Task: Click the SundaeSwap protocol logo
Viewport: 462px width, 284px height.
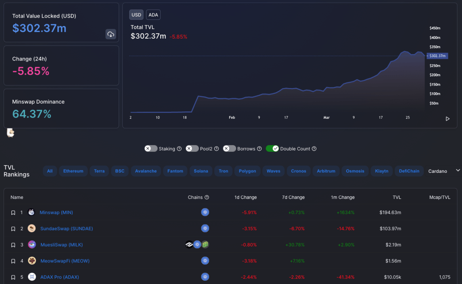Action: (x=32, y=228)
